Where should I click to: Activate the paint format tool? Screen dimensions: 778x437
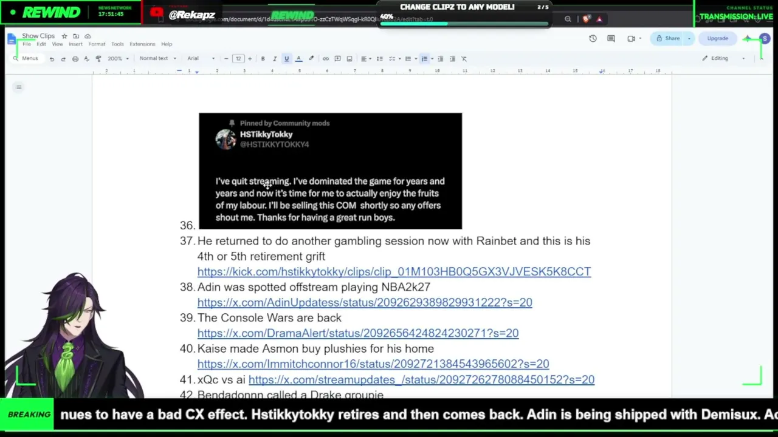click(x=98, y=59)
